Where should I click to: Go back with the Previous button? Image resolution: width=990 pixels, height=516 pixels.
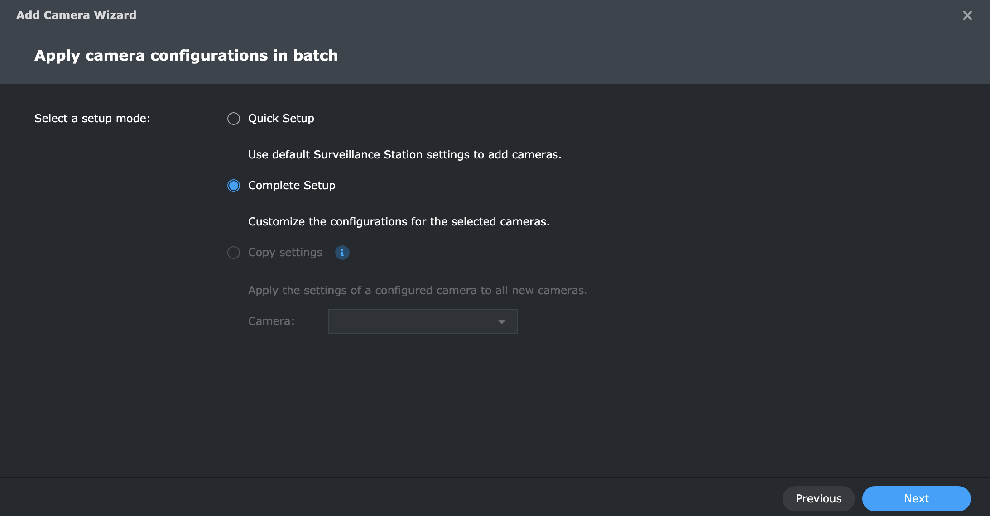818,498
